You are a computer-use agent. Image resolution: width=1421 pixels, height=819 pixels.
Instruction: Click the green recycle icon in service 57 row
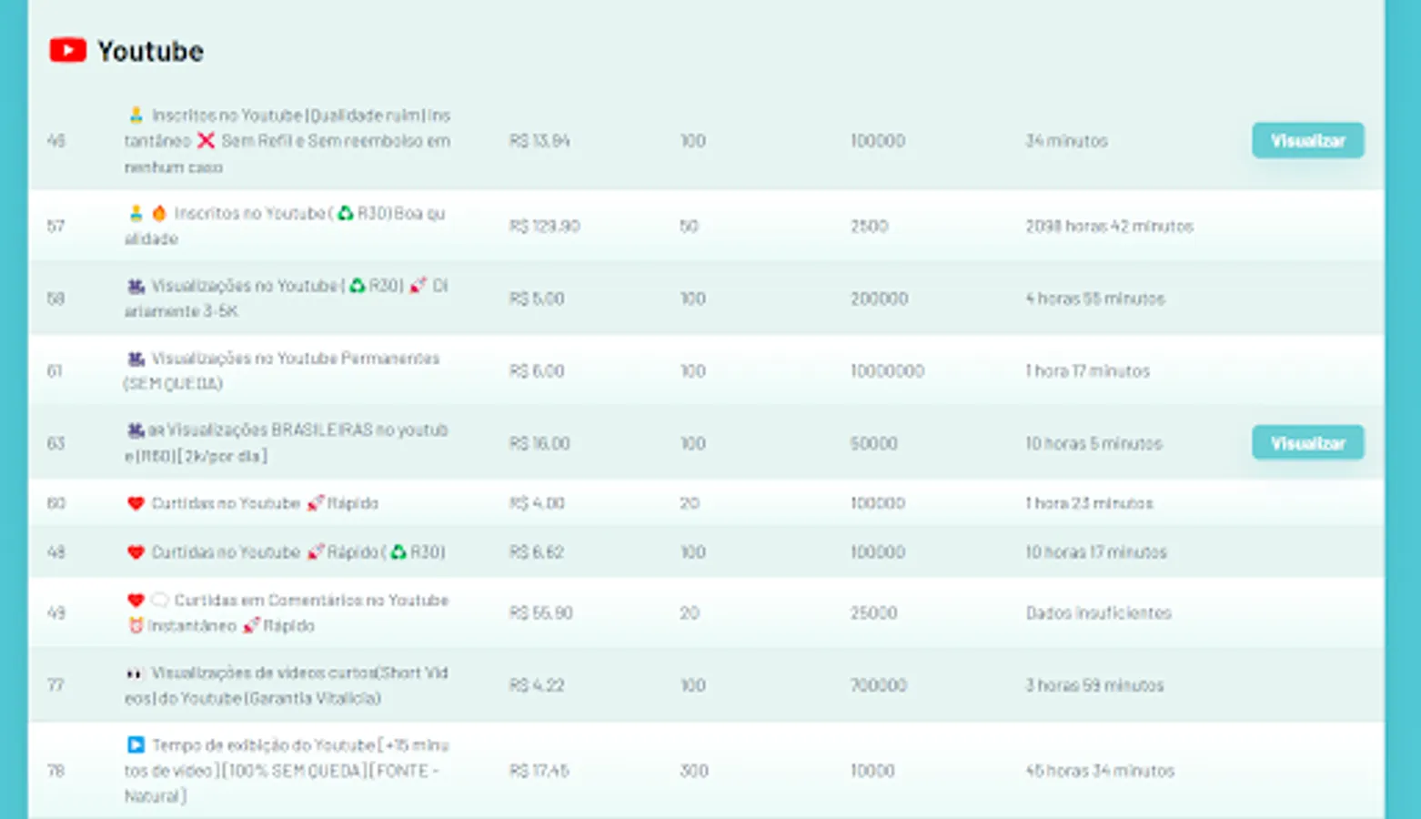[346, 213]
